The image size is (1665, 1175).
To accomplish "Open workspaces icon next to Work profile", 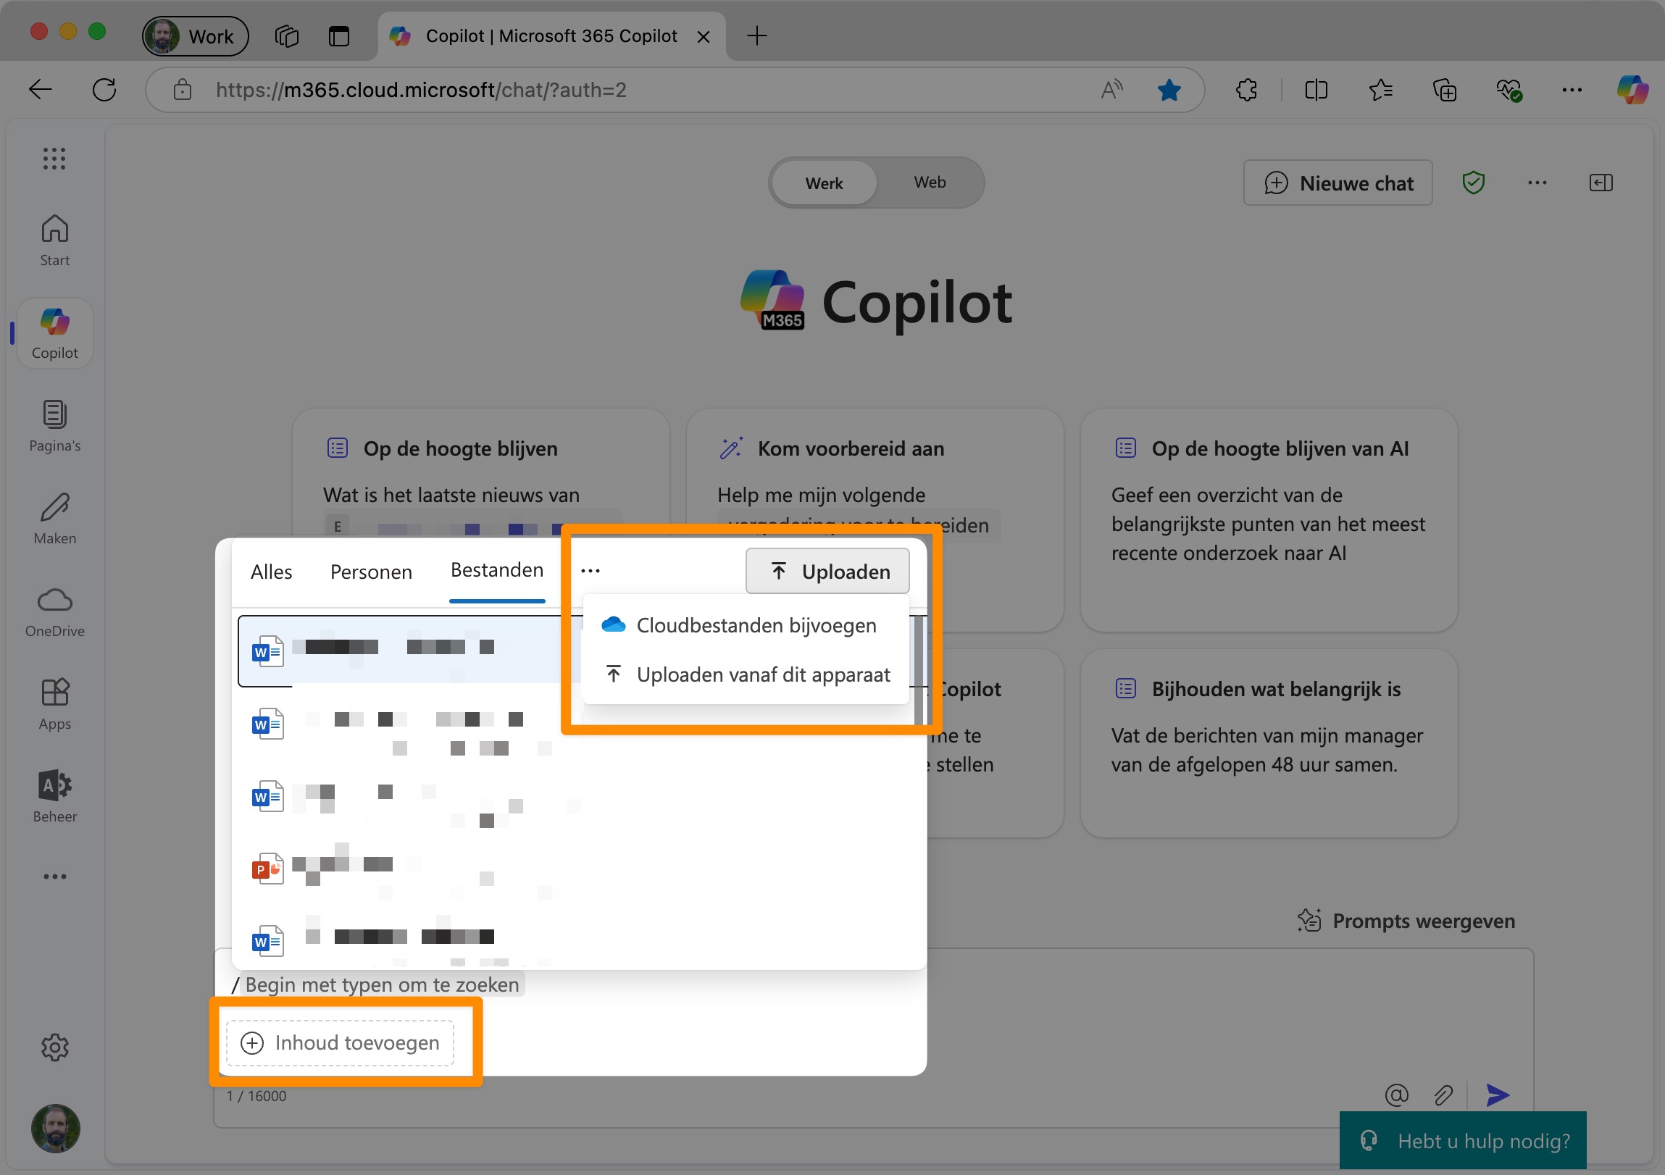I will [286, 36].
